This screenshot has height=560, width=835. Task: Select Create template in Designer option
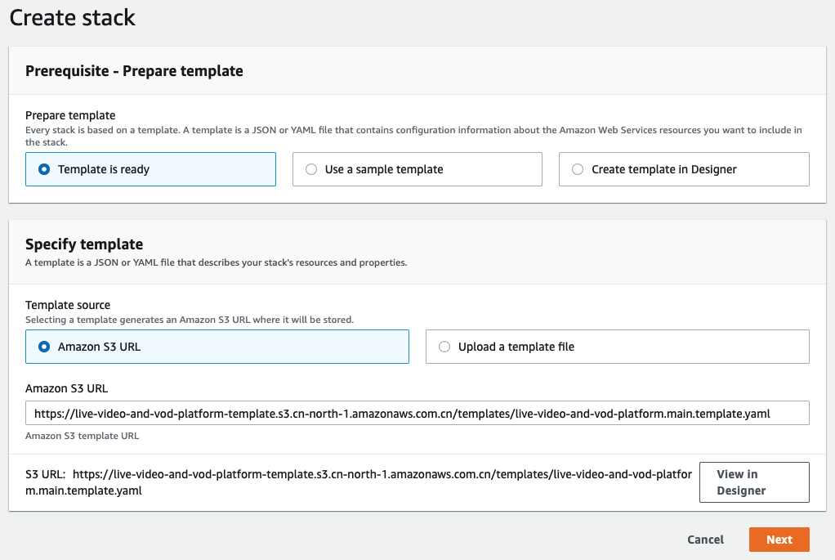coord(684,169)
